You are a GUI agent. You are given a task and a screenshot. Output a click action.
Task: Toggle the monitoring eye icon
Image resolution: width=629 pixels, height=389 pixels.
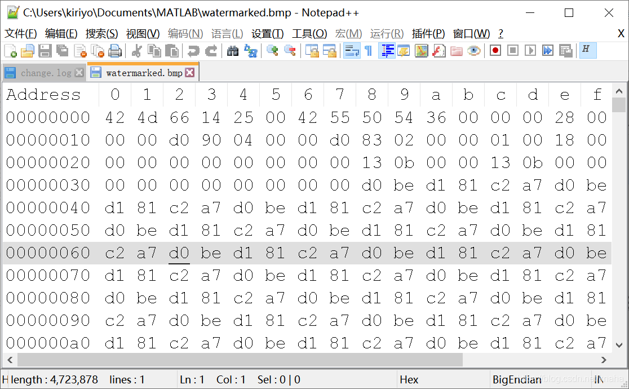click(x=474, y=51)
